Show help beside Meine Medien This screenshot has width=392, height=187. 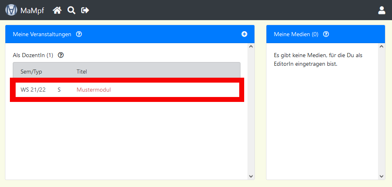[326, 34]
